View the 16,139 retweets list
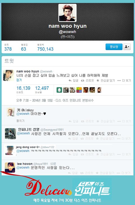The width and height of the screenshot is (135, 205). point(23,90)
